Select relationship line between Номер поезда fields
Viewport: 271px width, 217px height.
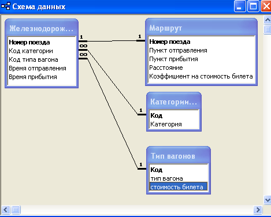112,41
